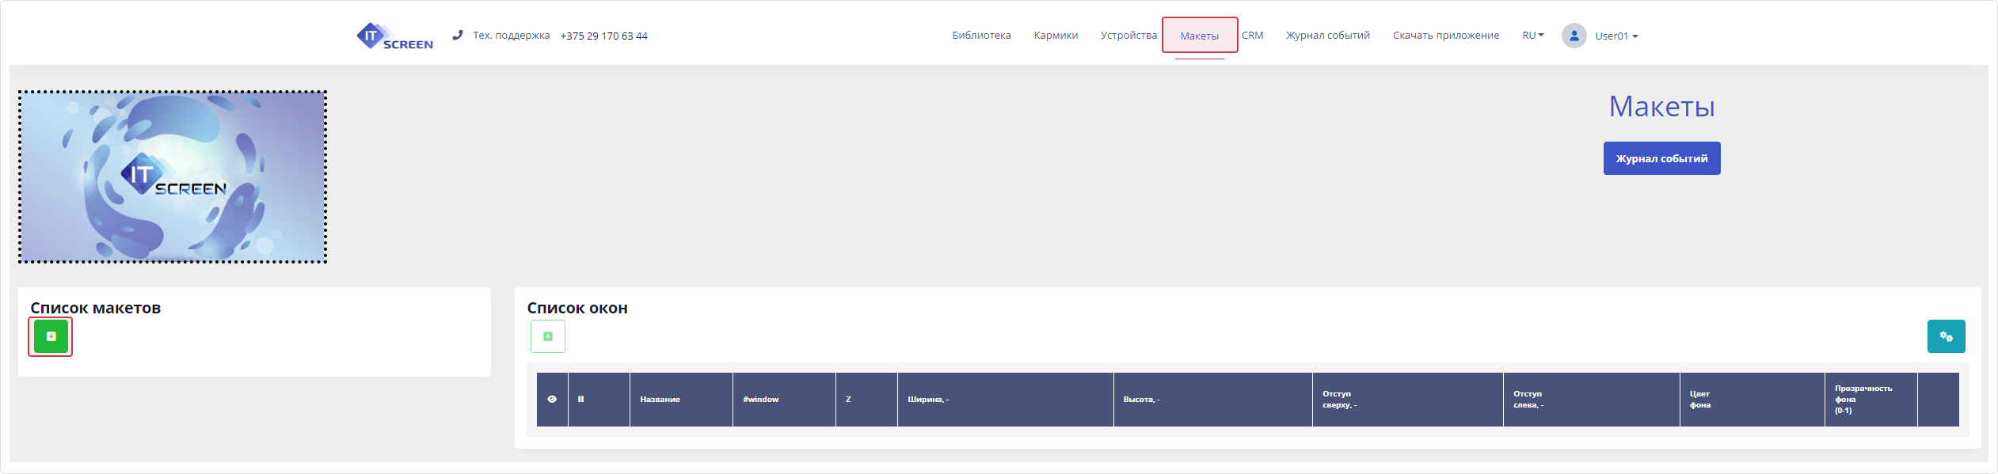Click the layout preview thumbnail

[173, 176]
